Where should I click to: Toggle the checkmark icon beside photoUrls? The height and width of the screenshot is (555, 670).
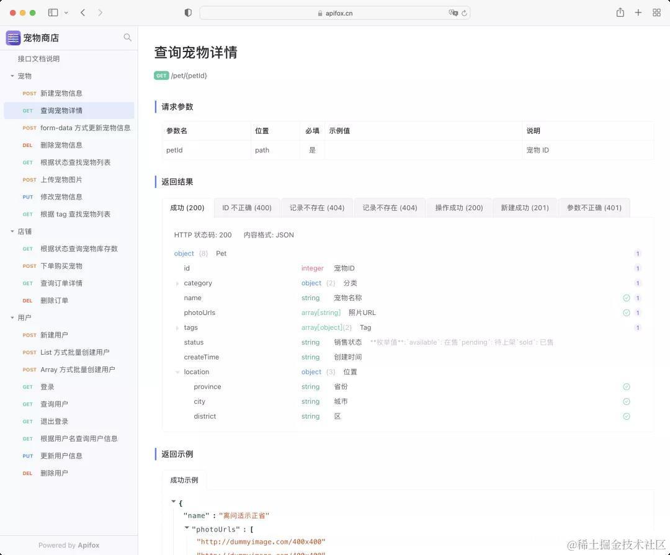[x=626, y=313]
